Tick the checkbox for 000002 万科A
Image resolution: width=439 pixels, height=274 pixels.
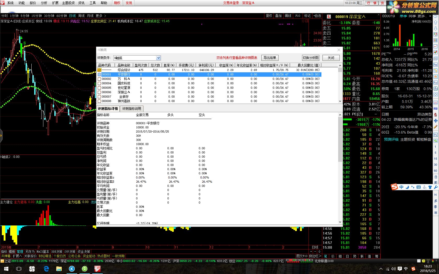point(99,79)
